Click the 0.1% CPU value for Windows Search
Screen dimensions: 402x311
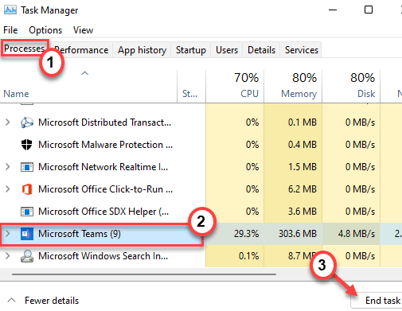tap(248, 256)
